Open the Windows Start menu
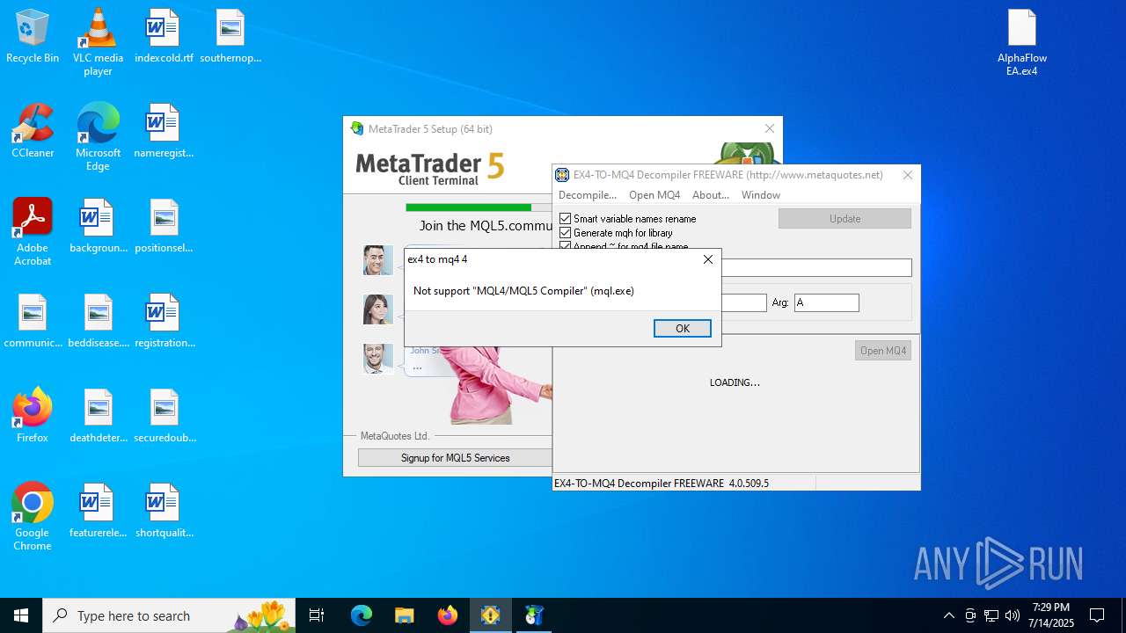The height and width of the screenshot is (633, 1126). (21, 615)
